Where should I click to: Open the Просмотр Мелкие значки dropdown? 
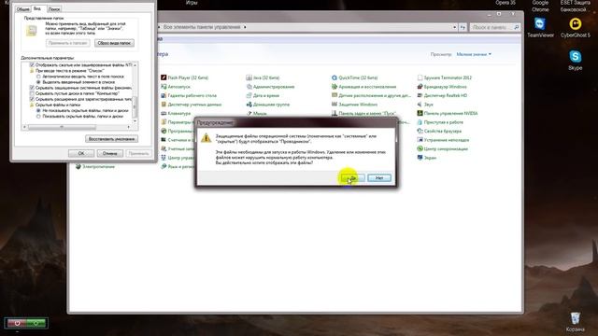[474, 54]
